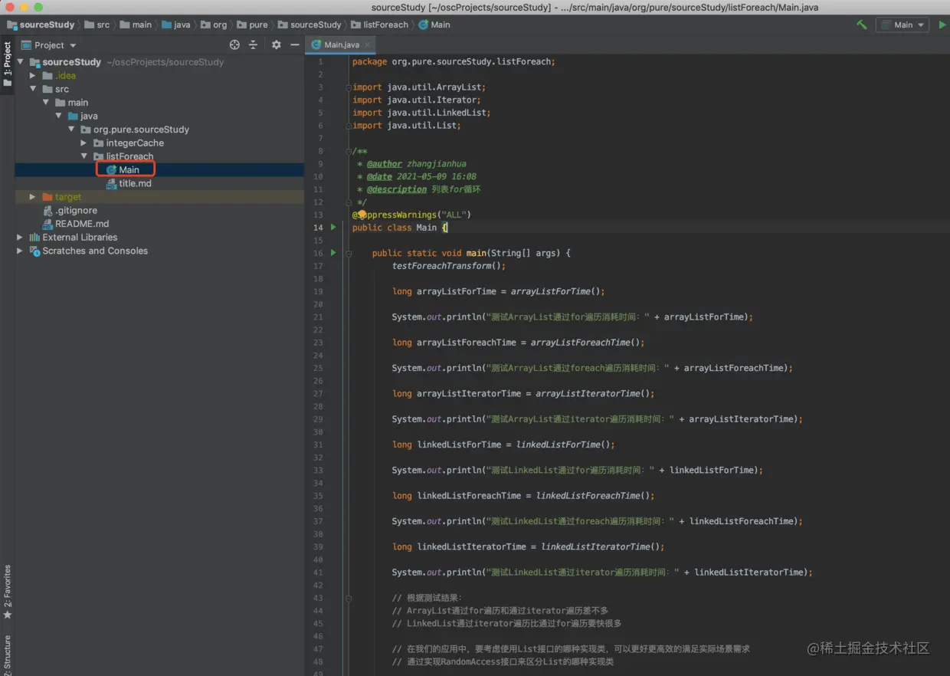Expand Scratches and Consoles node
Screen dimensions: 950x676
pos(20,251)
